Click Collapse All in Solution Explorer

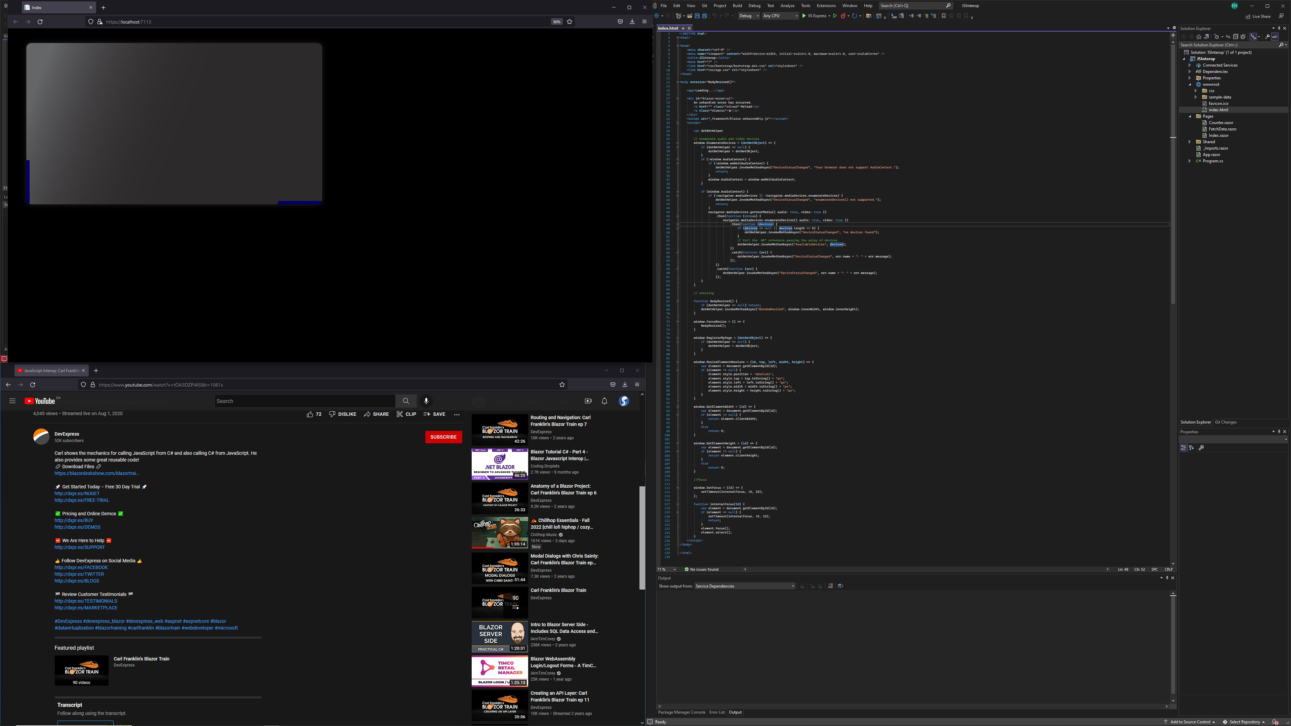pyautogui.click(x=1236, y=37)
